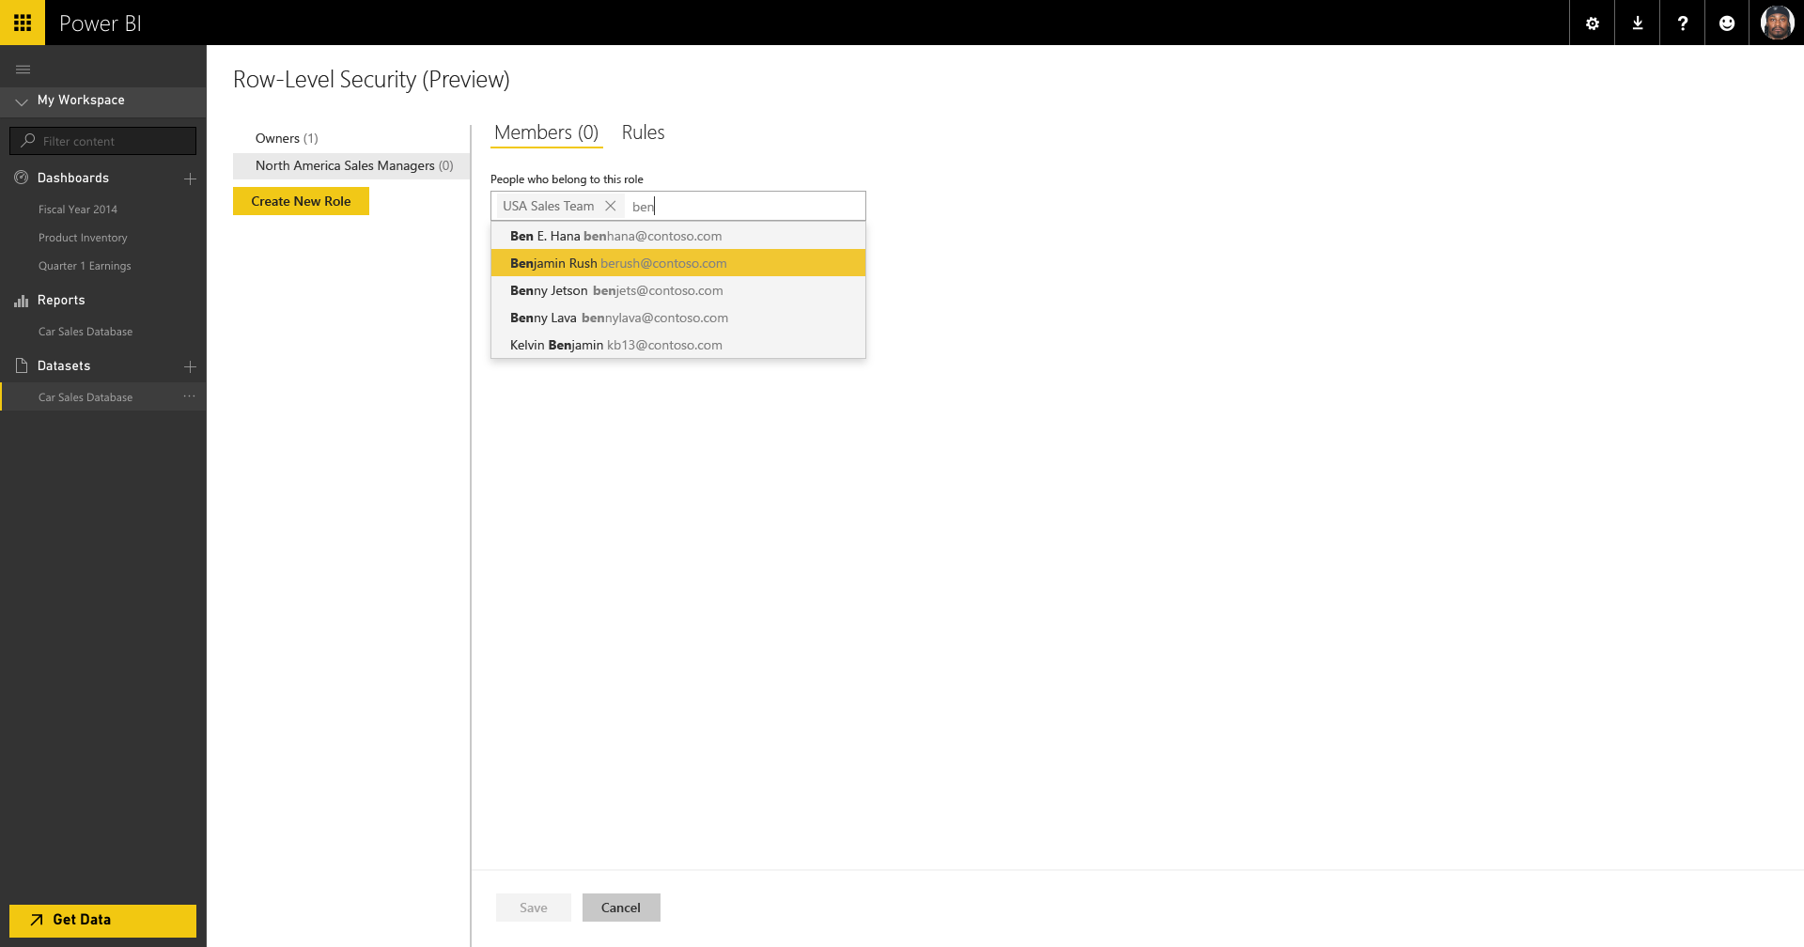Click the Power BI title
The height and width of the screenshot is (947, 1804).
(x=101, y=23)
